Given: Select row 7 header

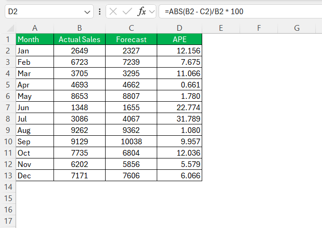Looking at the screenshot, I should click(8, 107).
